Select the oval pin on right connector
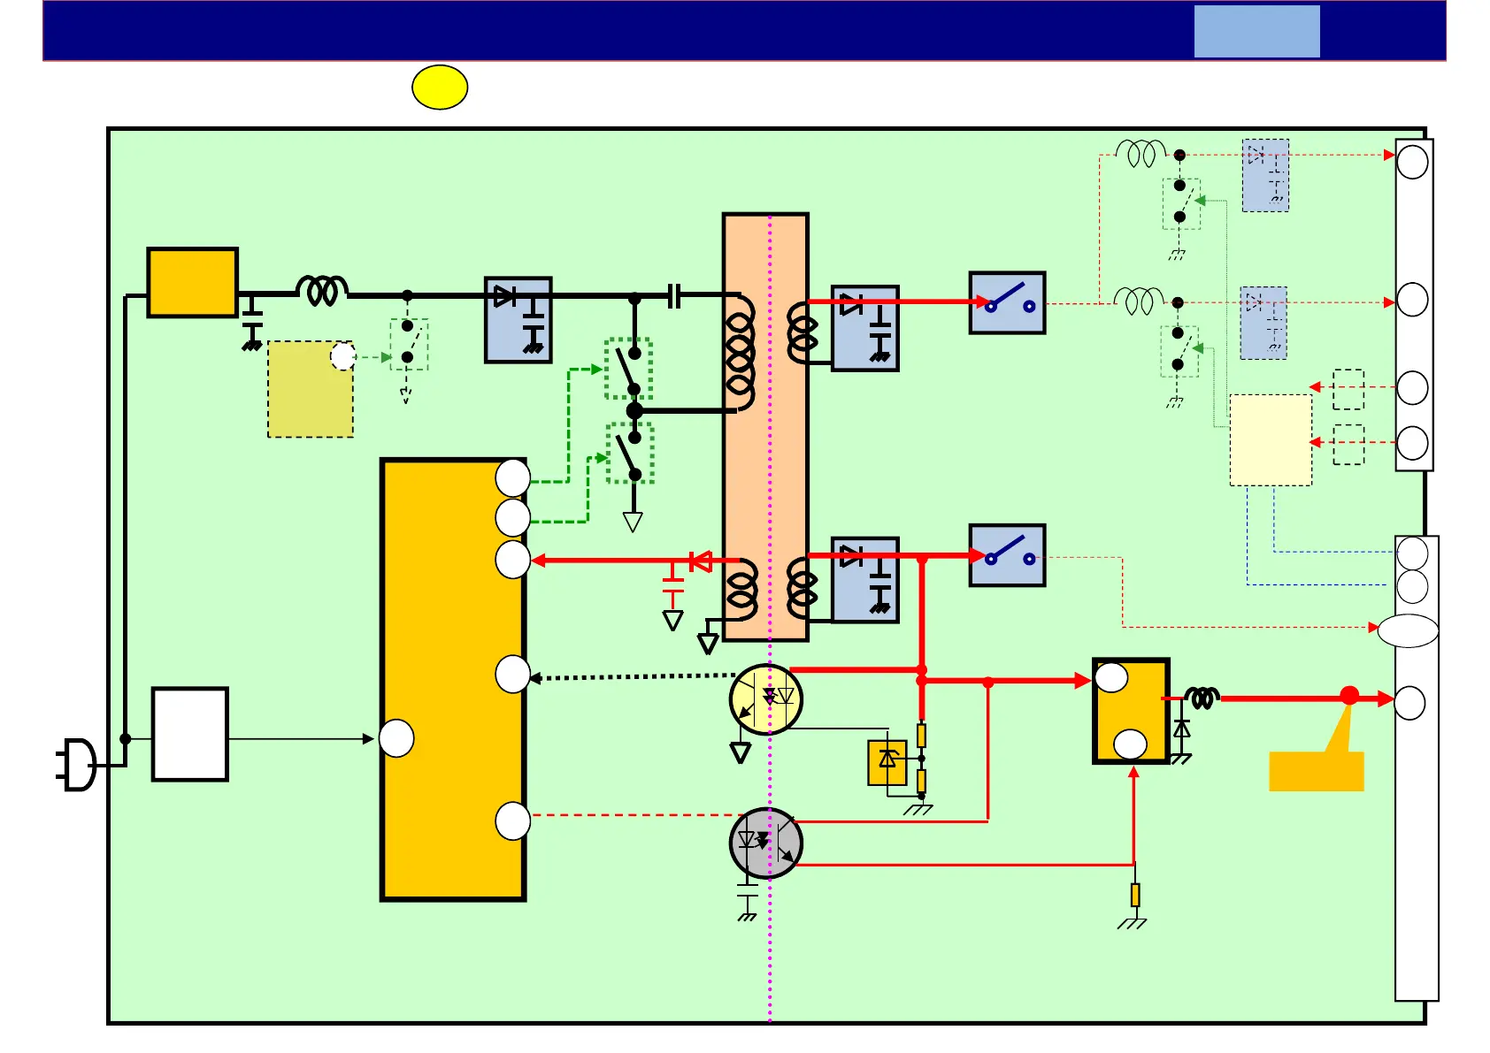 (x=1409, y=631)
